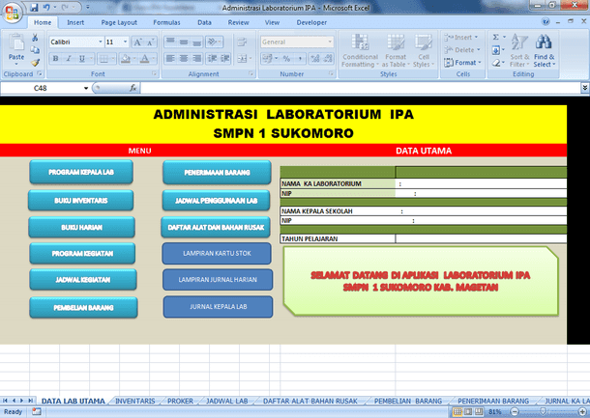
Task: Toggle italic formatting
Action: [x=69, y=59]
